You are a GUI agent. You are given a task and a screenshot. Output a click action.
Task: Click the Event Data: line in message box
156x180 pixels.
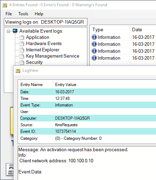(x=30, y=172)
